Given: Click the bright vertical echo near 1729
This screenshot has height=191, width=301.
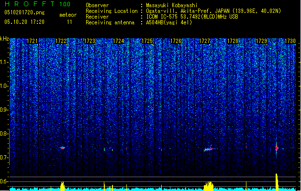Looking at the screenshot, I should 277,148.
